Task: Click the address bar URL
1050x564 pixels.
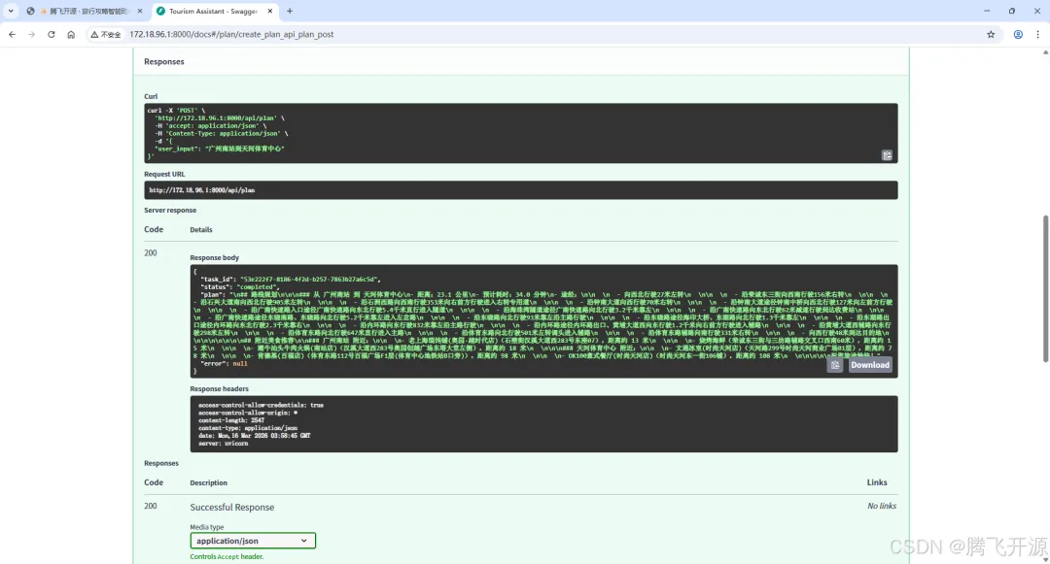Action: 231,34
